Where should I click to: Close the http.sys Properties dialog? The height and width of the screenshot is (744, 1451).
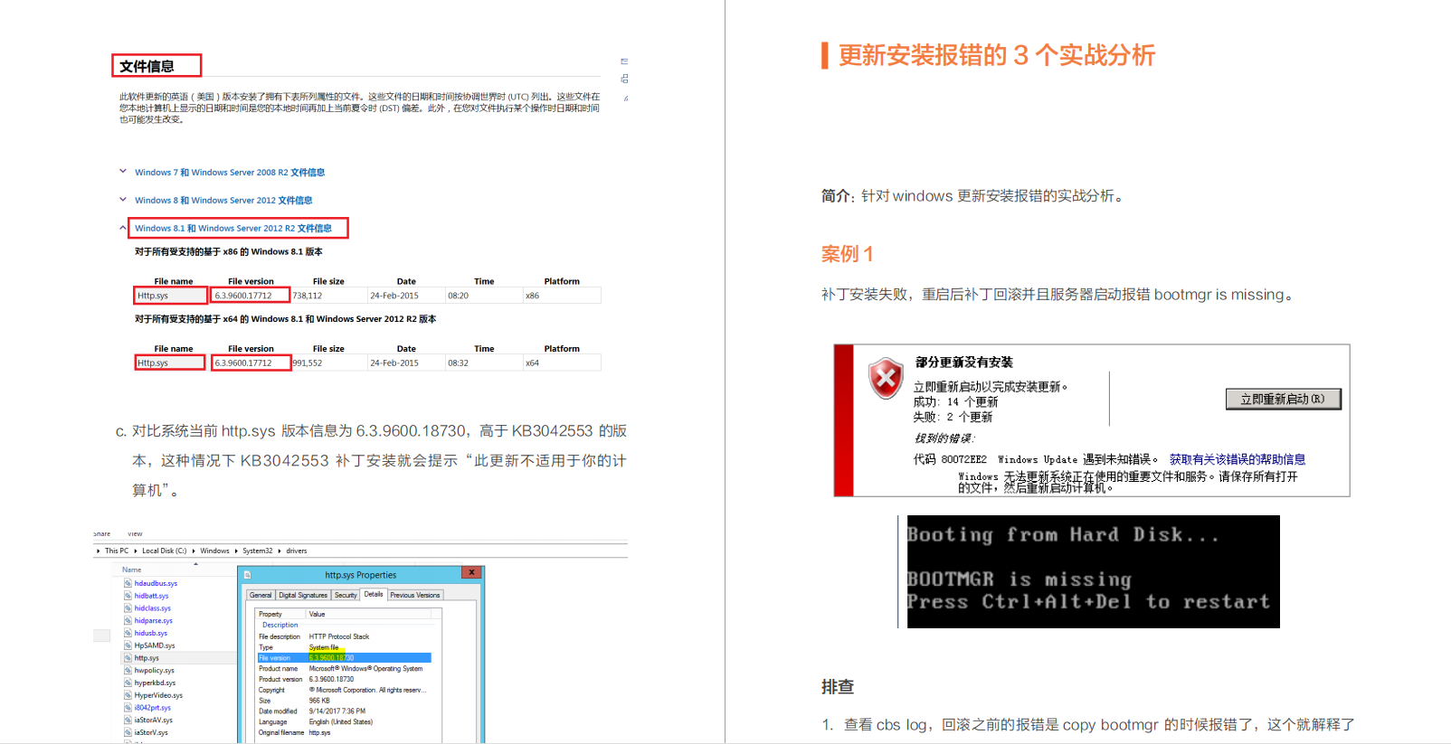471,572
